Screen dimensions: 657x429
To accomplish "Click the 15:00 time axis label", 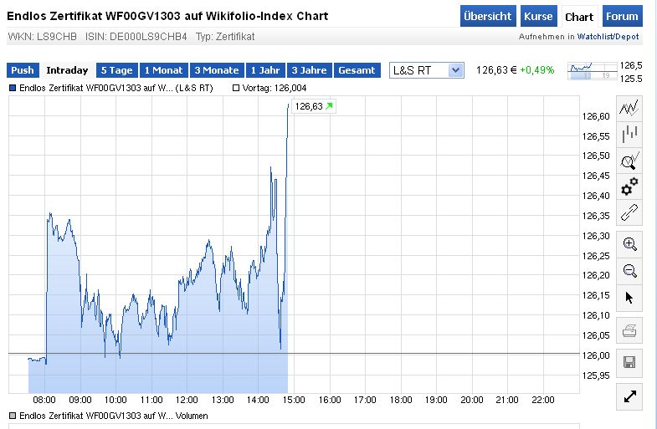I will 294,400.
